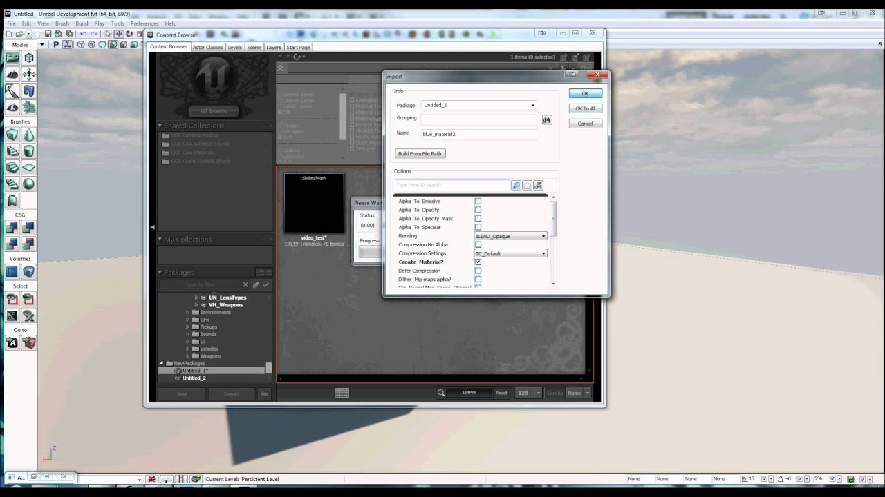This screenshot has width=885, height=497.
Task: Open Blending dropdown set to BLEND_Opaque
Action: [511, 236]
